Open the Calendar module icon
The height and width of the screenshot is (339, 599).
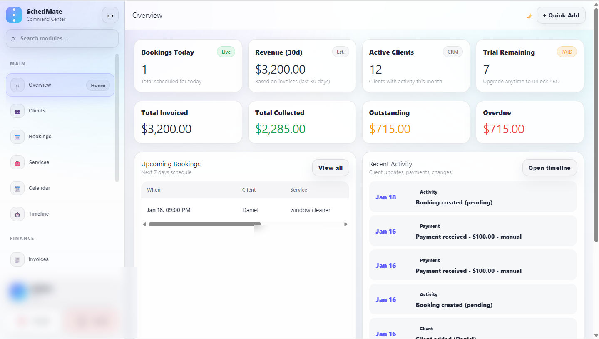coord(17,188)
